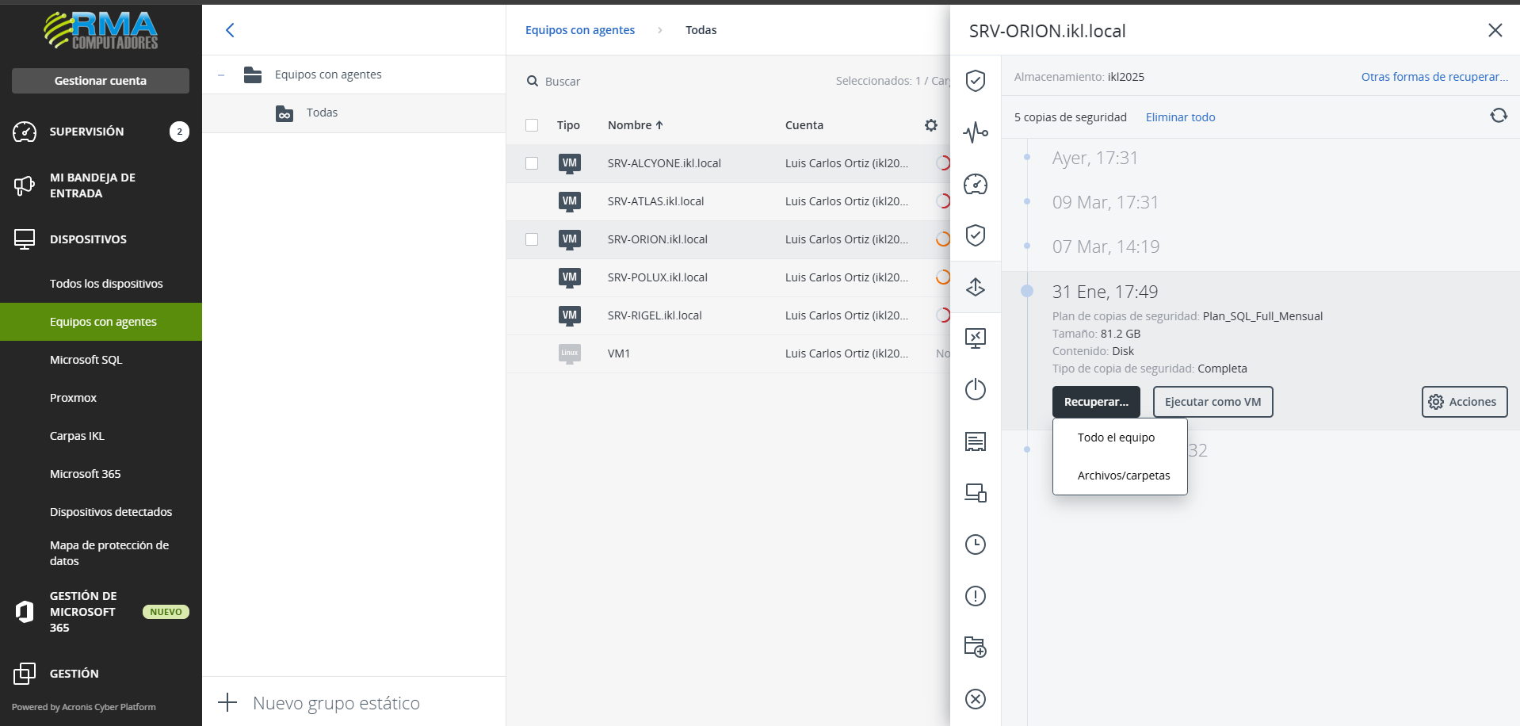The width and height of the screenshot is (1520, 726).
Task: Click the activity pulse icon
Action: [975, 132]
